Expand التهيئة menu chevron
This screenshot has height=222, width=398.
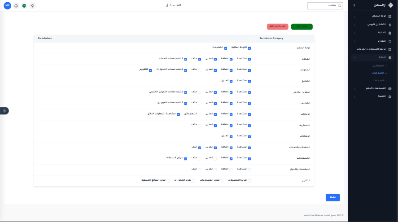click(x=354, y=97)
